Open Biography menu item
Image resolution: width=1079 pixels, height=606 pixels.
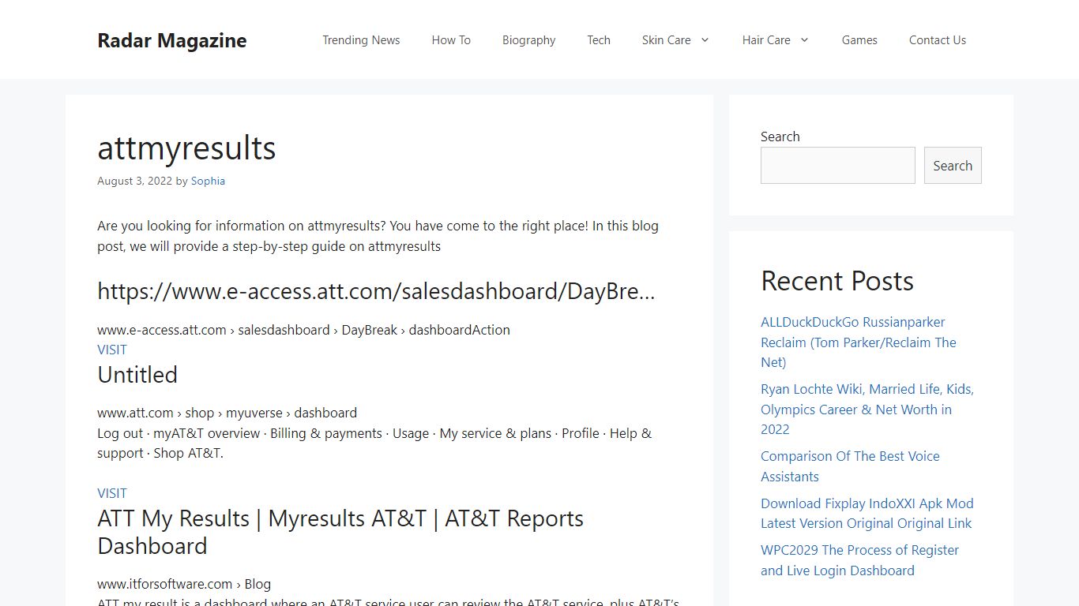[528, 40]
